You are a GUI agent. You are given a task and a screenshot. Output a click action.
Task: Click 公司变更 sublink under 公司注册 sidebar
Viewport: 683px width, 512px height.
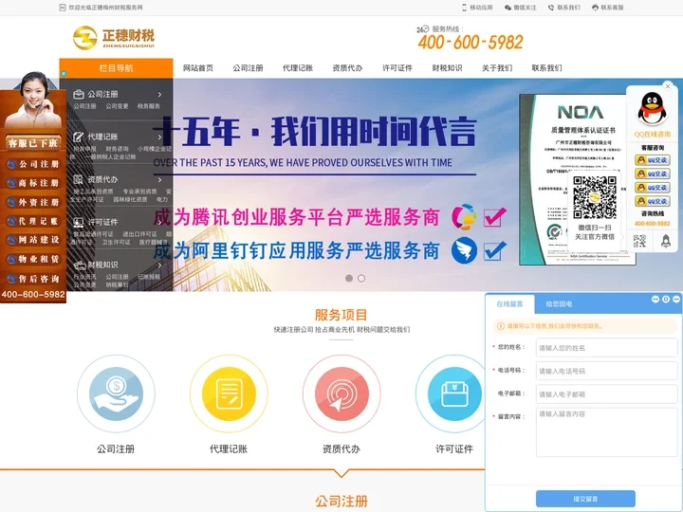pos(117,106)
